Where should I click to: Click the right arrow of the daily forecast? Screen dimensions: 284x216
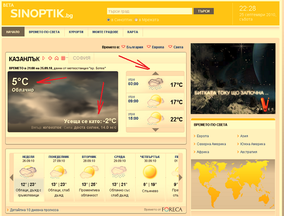click(x=181, y=177)
